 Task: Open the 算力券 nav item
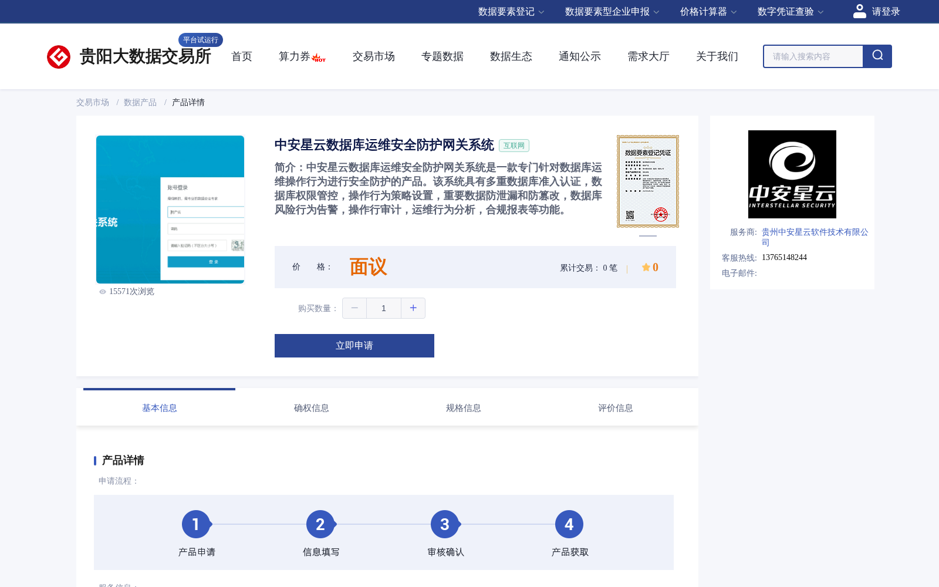(295, 56)
